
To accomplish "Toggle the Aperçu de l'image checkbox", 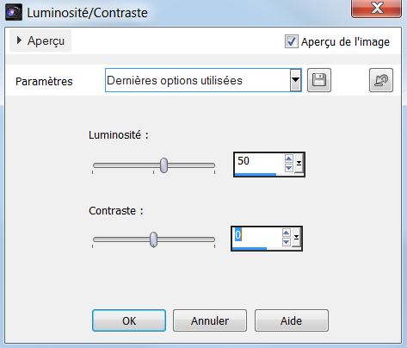I will coord(291,41).
